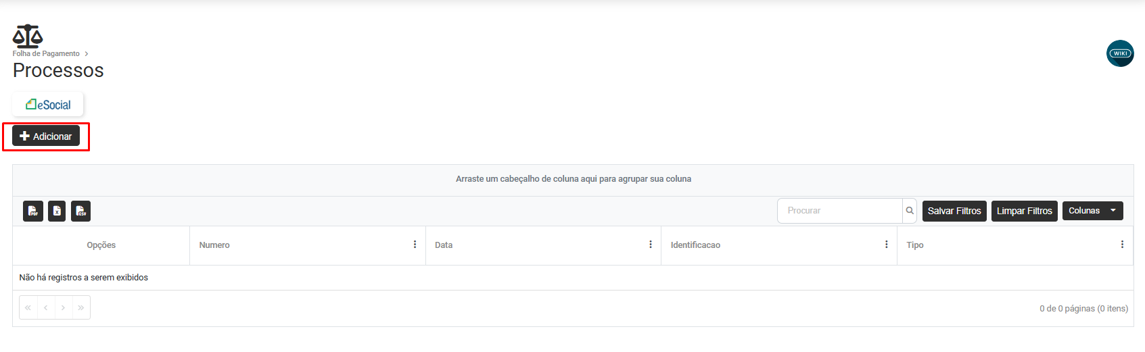Go to the first page
The width and height of the screenshot is (1145, 352).
coord(28,307)
